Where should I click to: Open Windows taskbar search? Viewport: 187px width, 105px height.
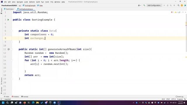pyautogui.click(x=7, y=103)
